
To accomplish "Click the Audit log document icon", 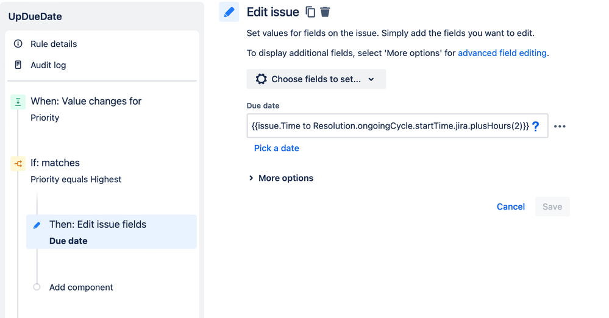I will pyautogui.click(x=18, y=65).
